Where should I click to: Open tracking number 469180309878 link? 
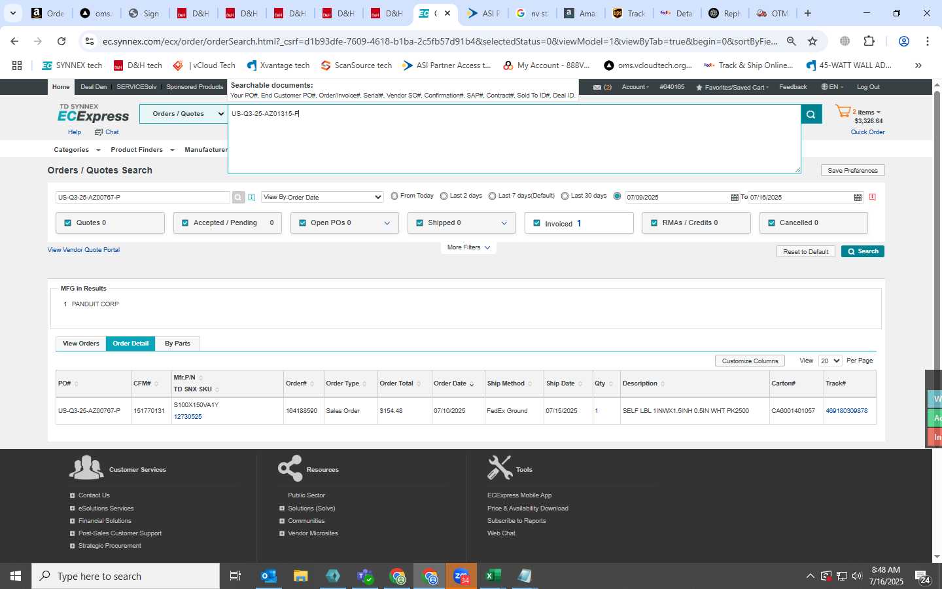pyautogui.click(x=846, y=411)
